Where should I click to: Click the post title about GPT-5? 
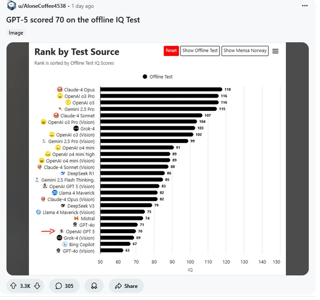tap(73, 20)
